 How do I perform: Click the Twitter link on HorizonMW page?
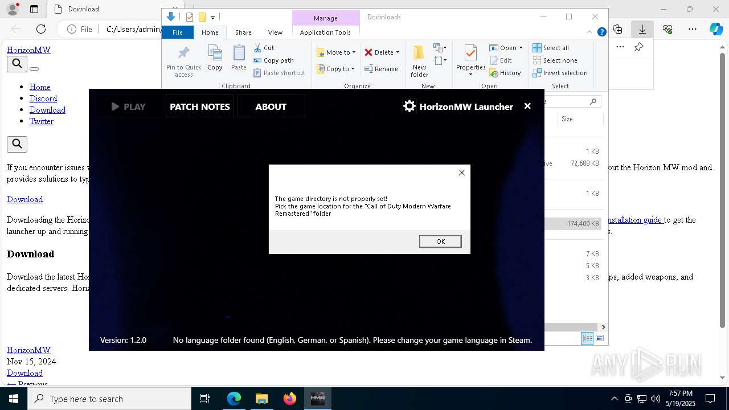42,121
